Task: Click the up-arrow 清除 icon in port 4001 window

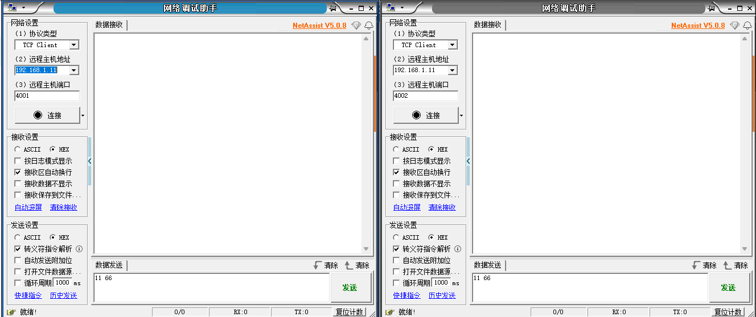Action: [x=349, y=265]
